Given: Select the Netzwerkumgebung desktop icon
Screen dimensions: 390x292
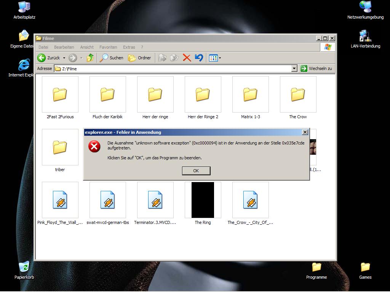Looking at the screenshot, I should click(x=365, y=8).
